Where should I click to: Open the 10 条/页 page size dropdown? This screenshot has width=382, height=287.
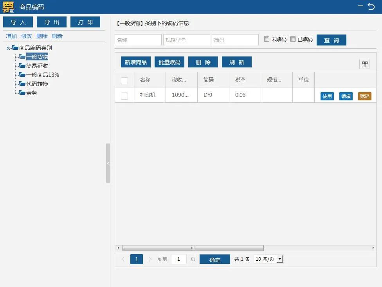coord(279,259)
